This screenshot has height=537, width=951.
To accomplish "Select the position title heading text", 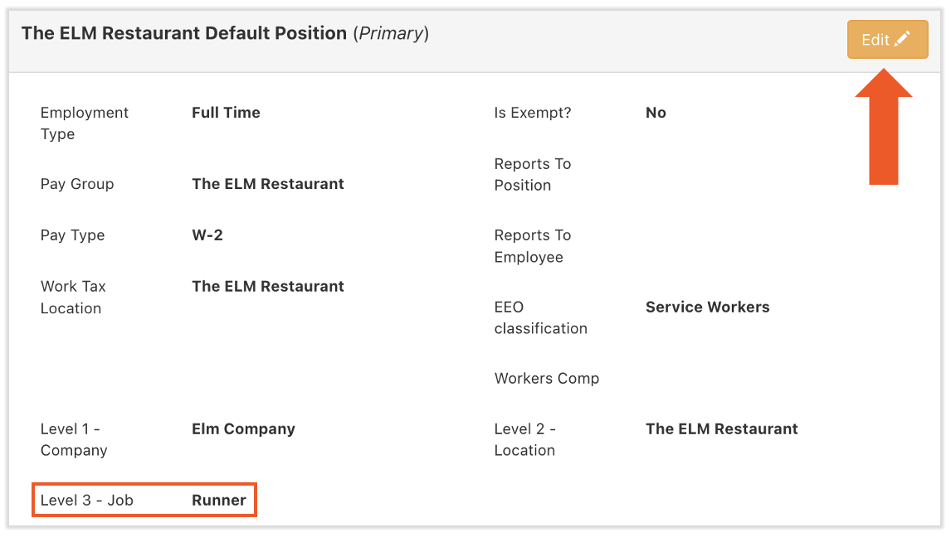I will click(x=184, y=34).
